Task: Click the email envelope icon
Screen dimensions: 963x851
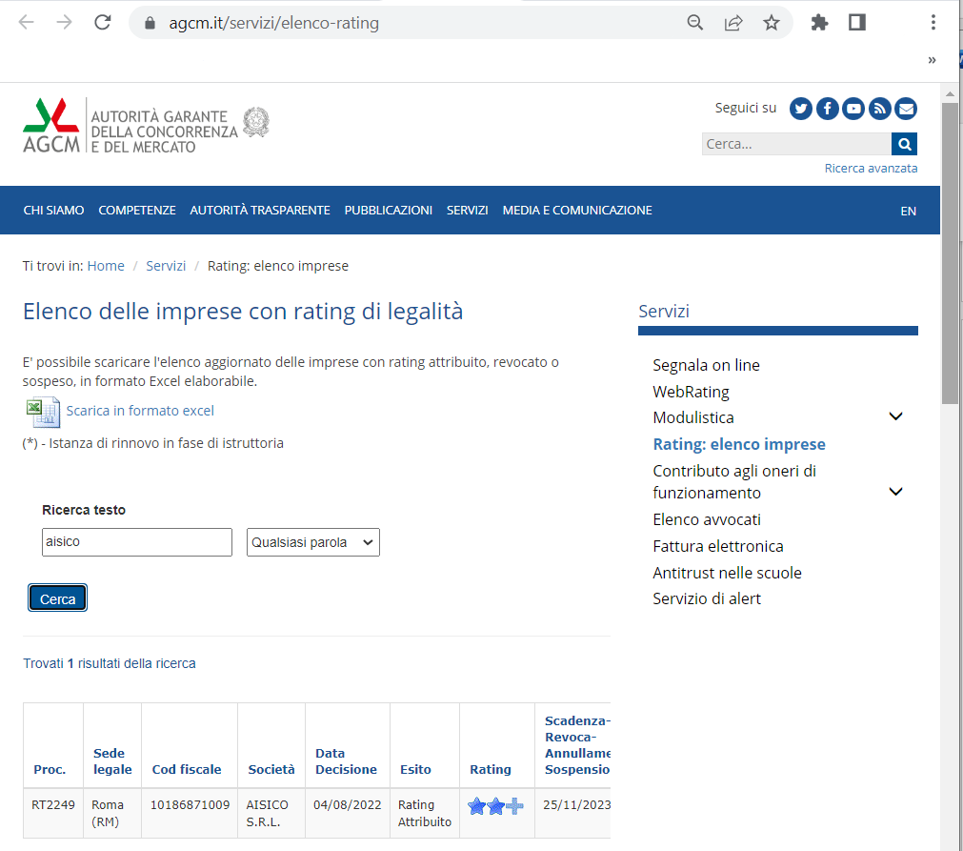Action: 906,109
